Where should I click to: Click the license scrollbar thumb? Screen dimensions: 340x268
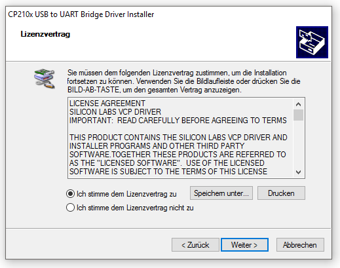point(298,115)
